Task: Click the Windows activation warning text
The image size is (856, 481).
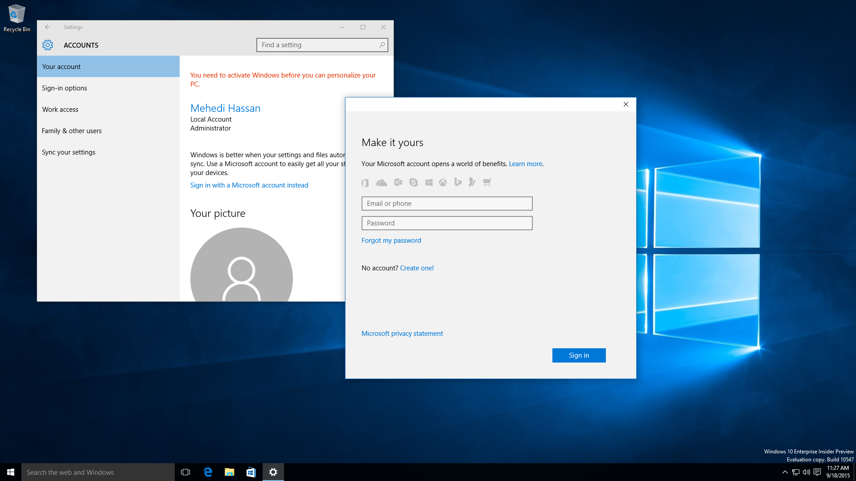Action: (283, 80)
